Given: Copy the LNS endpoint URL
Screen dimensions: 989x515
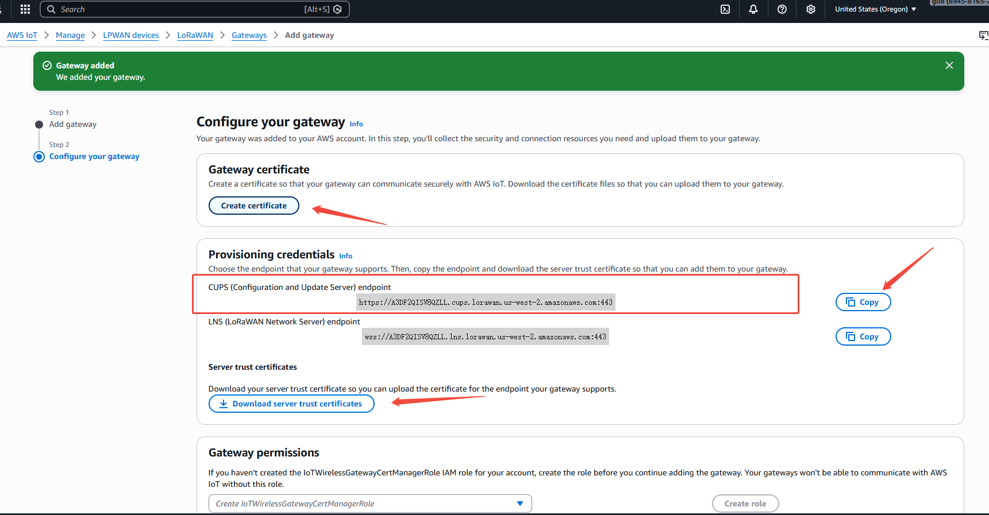Looking at the screenshot, I should [863, 336].
